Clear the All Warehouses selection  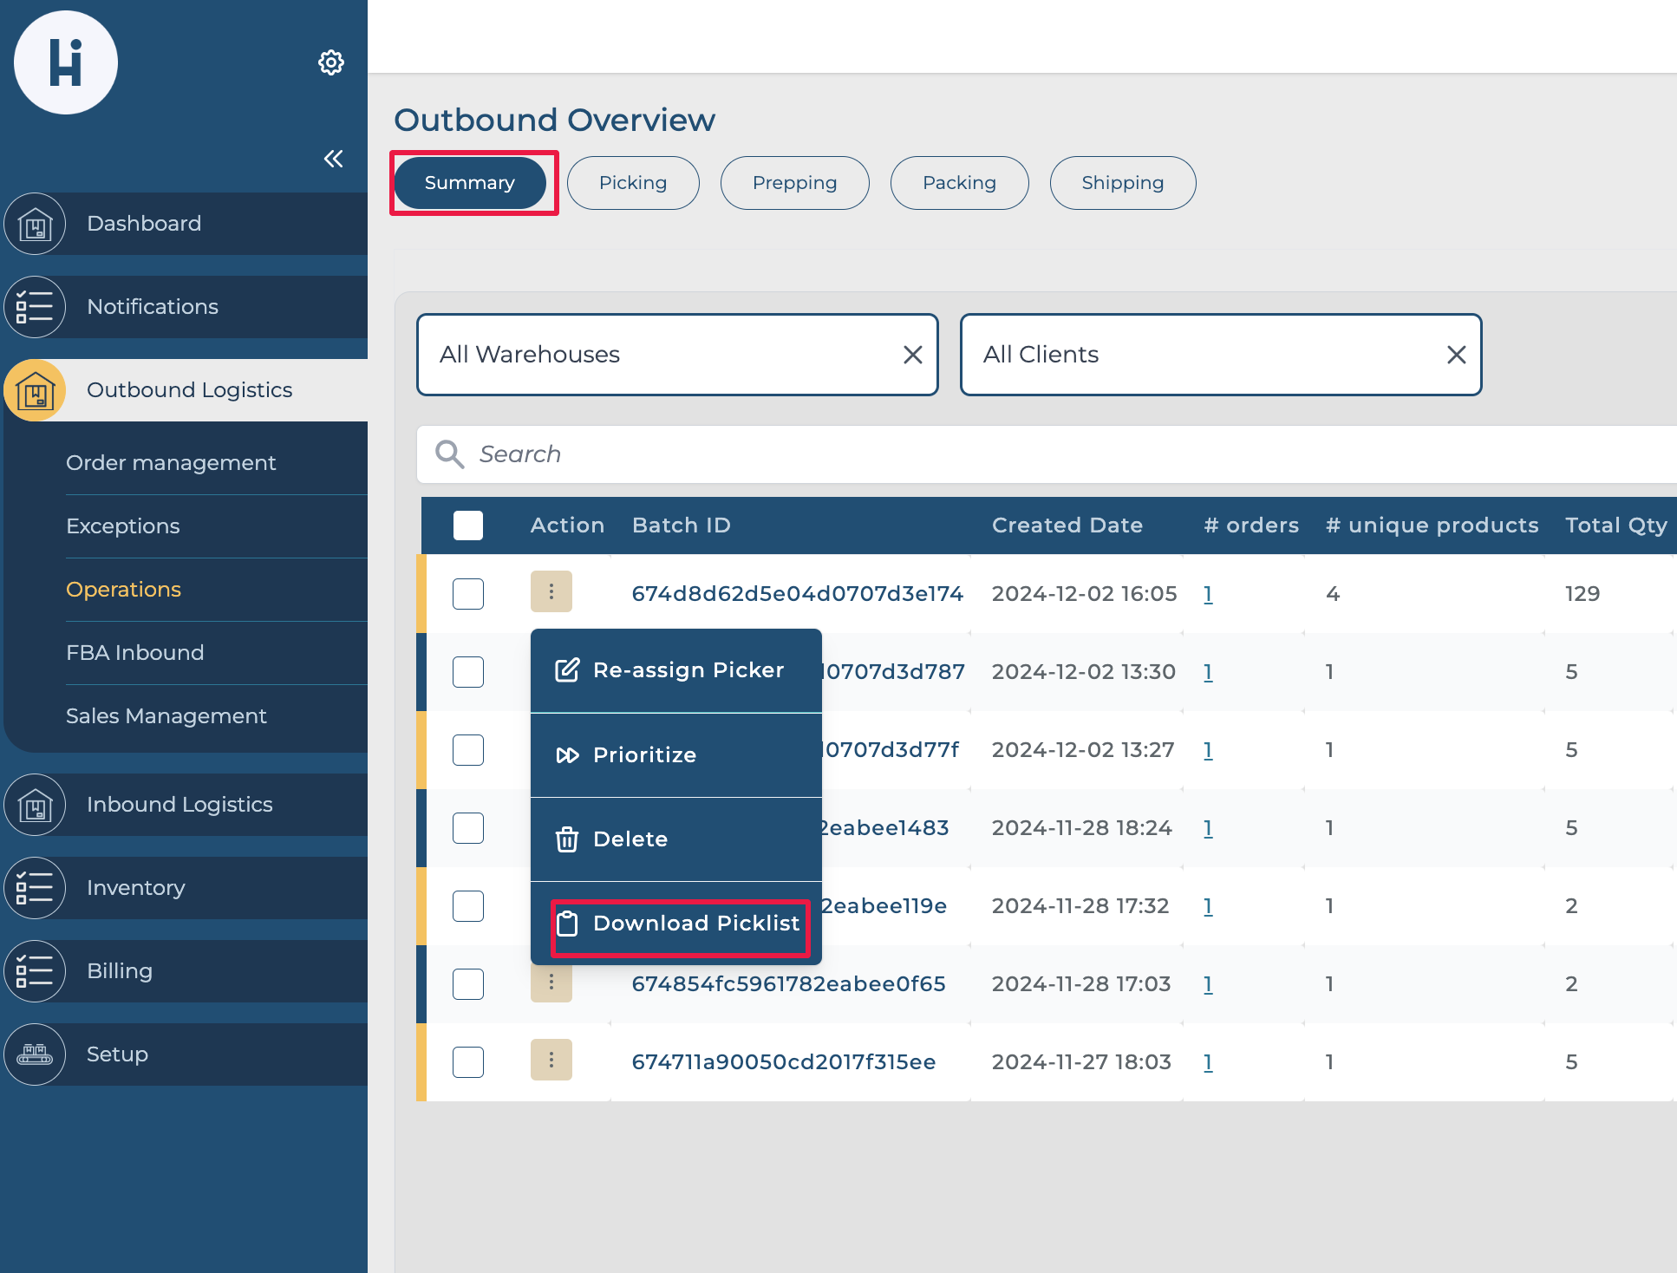[x=912, y=355]
